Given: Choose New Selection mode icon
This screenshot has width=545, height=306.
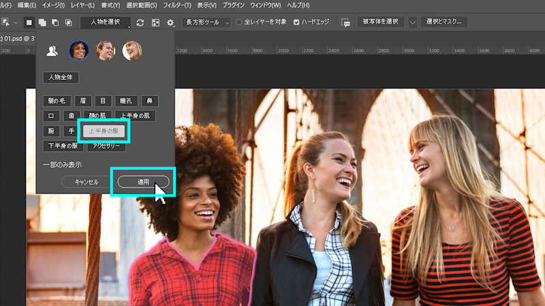Looking at the screenshot, I should click(x=29, y=22).
